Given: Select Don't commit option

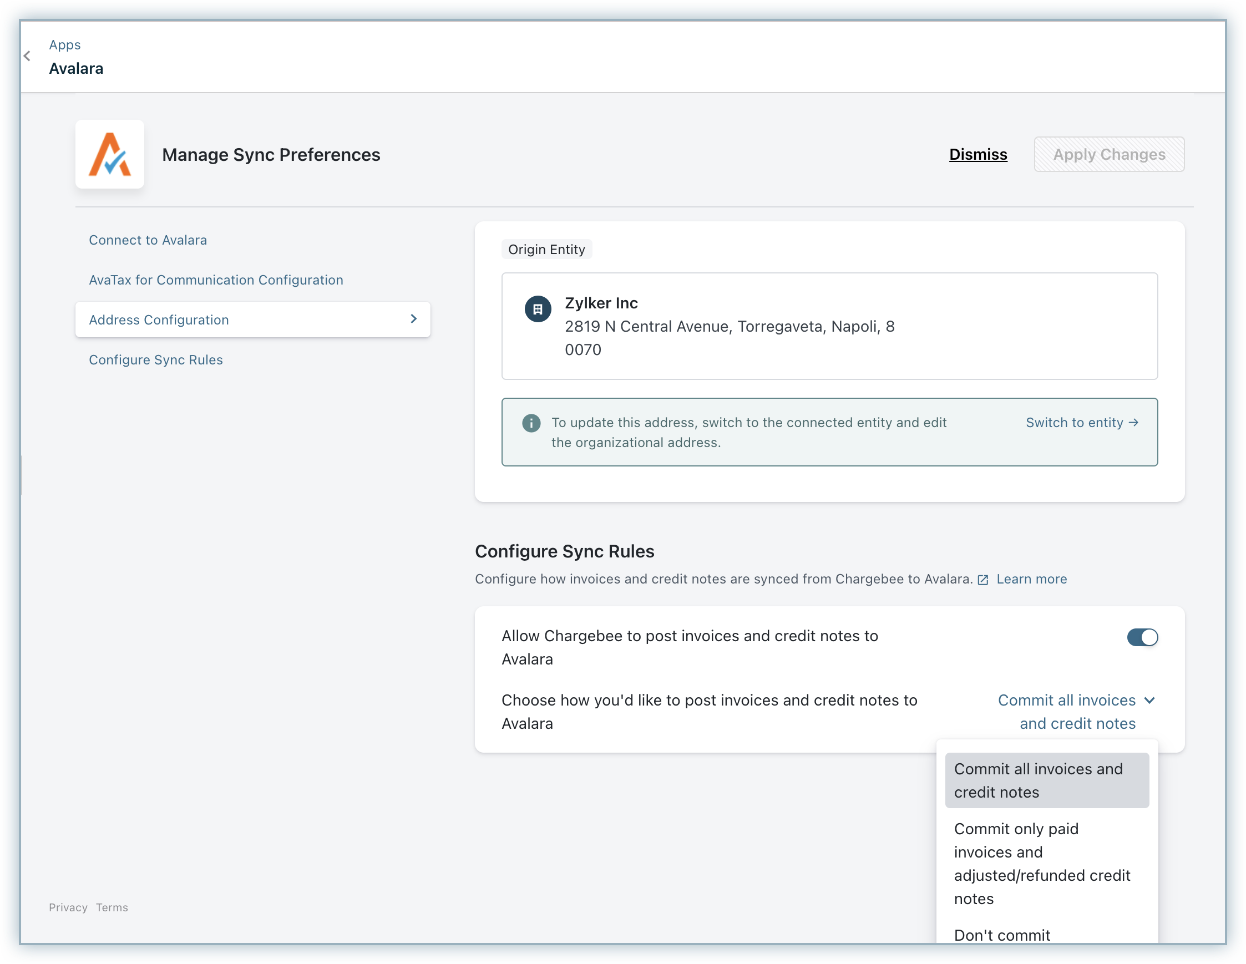Looking at the screenshot, I should click(1002, 935).
